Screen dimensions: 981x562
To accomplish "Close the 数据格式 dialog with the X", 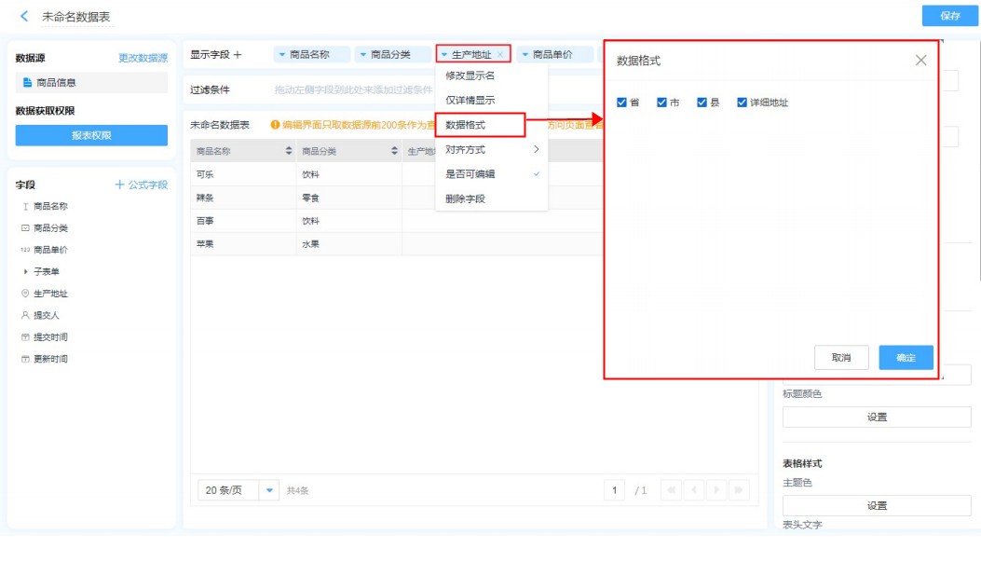I will click(x=920, y=61).
